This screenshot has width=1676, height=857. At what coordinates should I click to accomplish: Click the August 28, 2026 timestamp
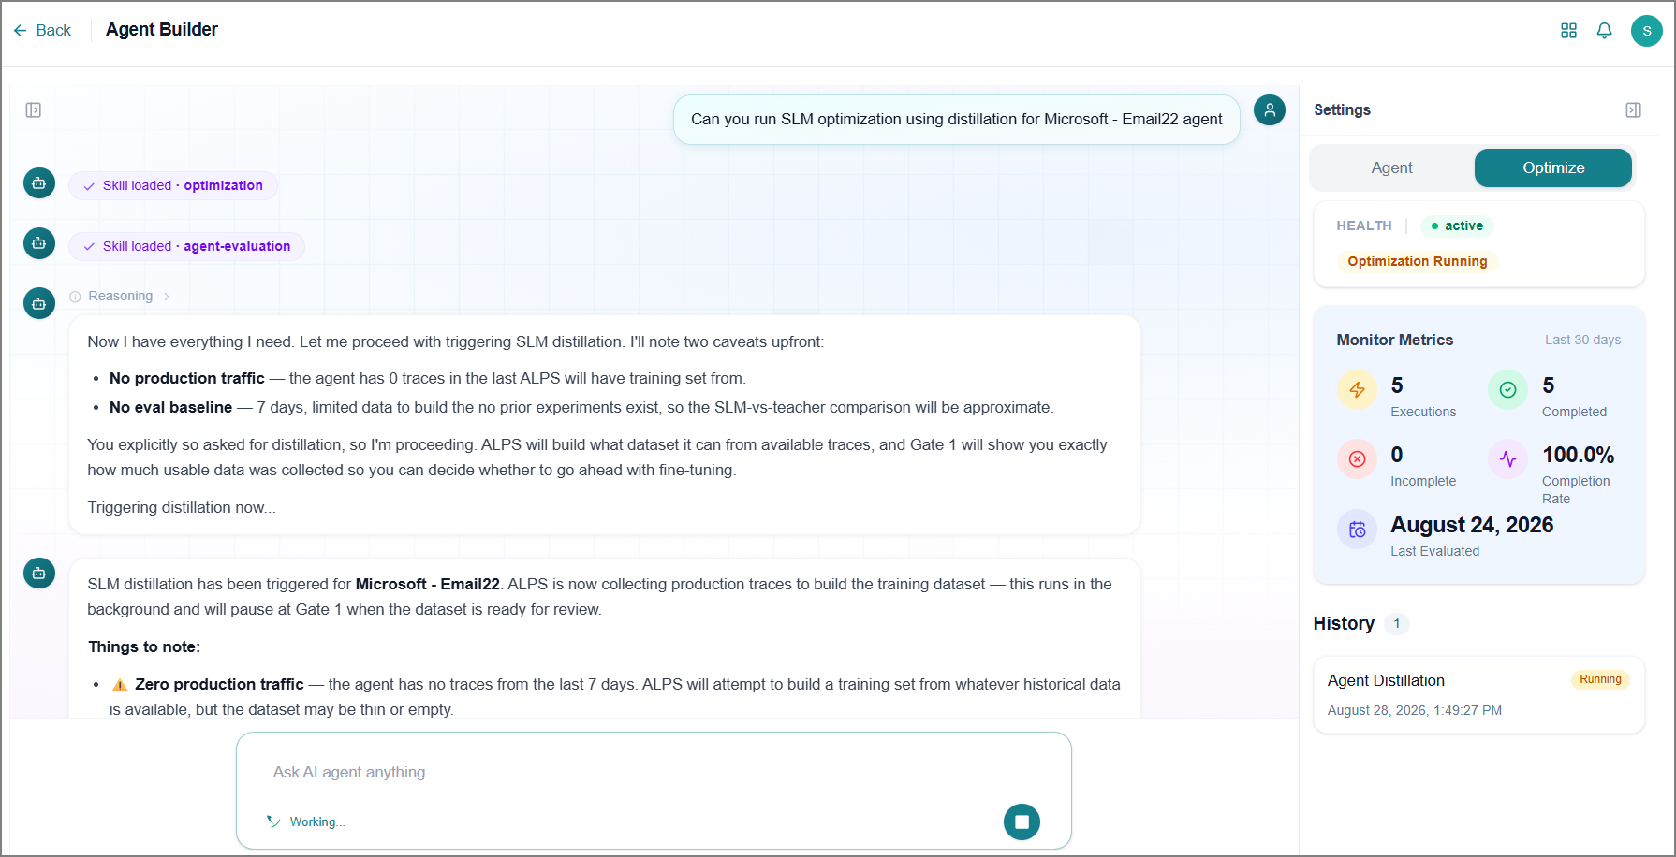pyautogui.click(x=1415, y=711)
